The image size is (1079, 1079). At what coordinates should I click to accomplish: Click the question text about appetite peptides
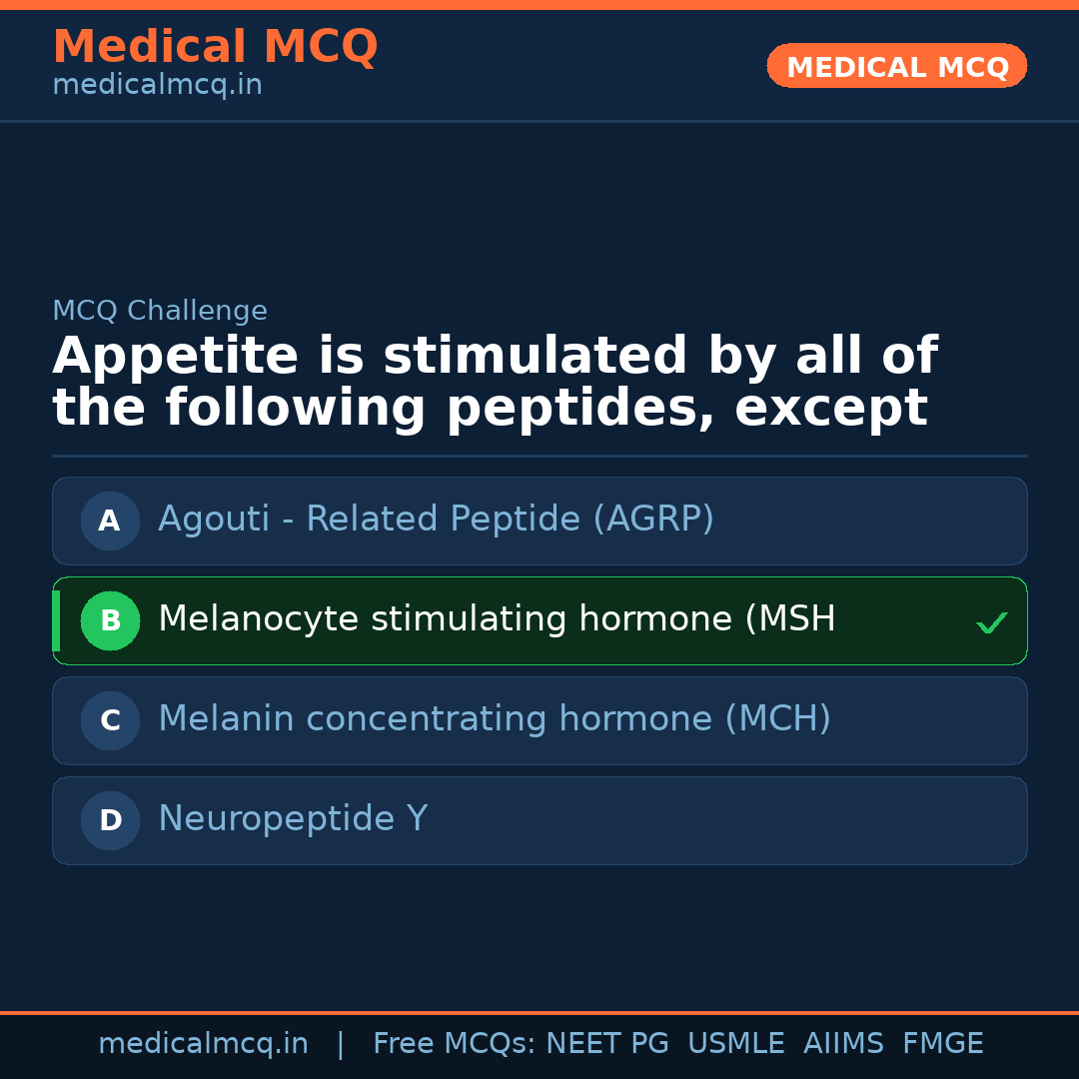click(495, 383)
